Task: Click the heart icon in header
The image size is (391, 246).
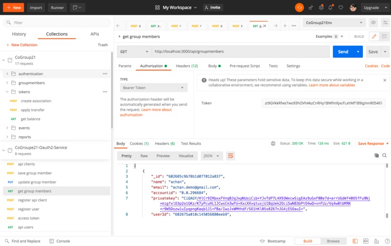Action: pos(341,7)
